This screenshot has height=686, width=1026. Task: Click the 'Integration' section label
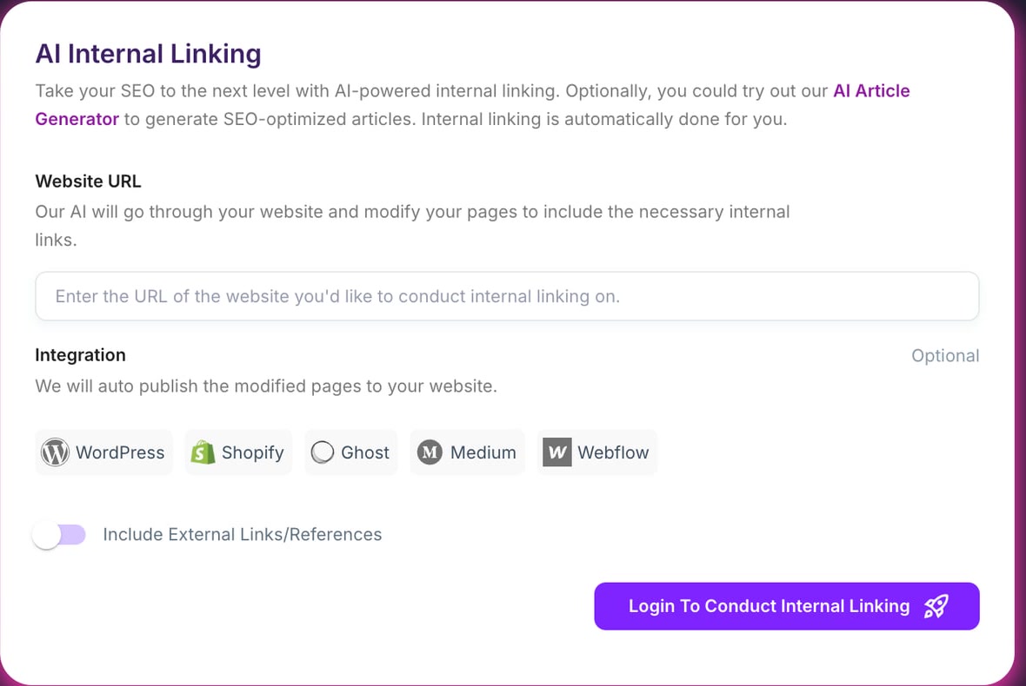pyautogui.click(x=81, y=355)
